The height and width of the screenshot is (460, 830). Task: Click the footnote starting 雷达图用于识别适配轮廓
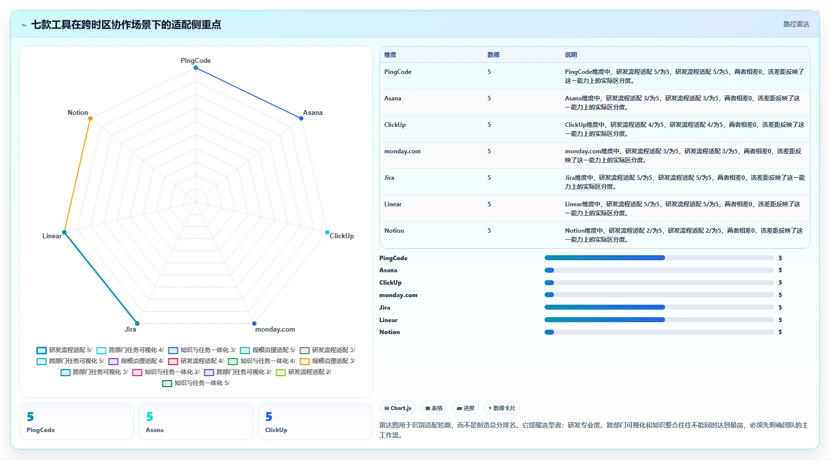pyautogui.click(x=593, y=430)
